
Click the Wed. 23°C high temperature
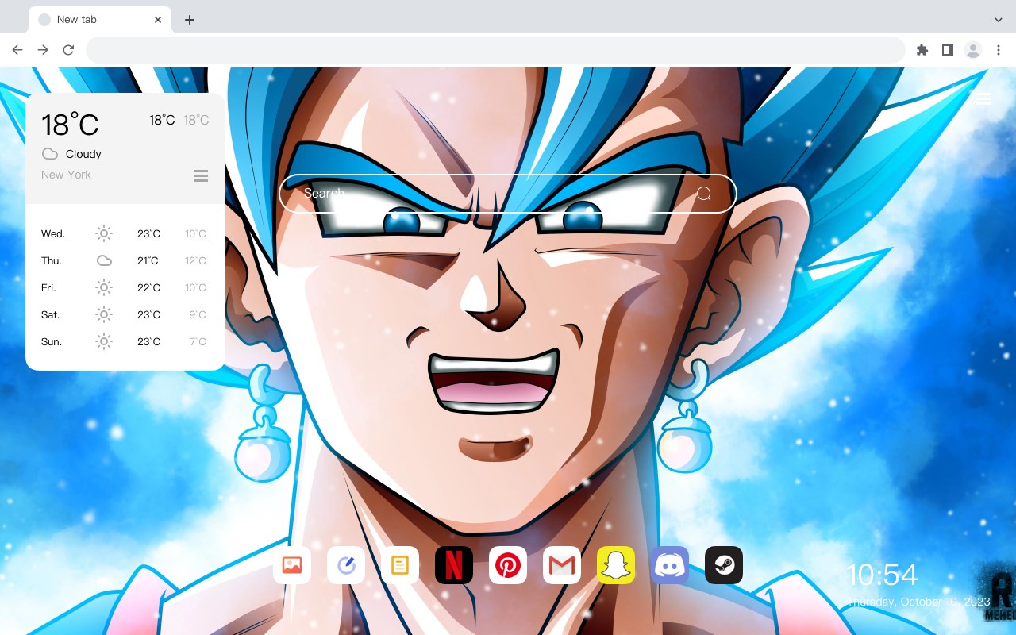coord(148,233)
